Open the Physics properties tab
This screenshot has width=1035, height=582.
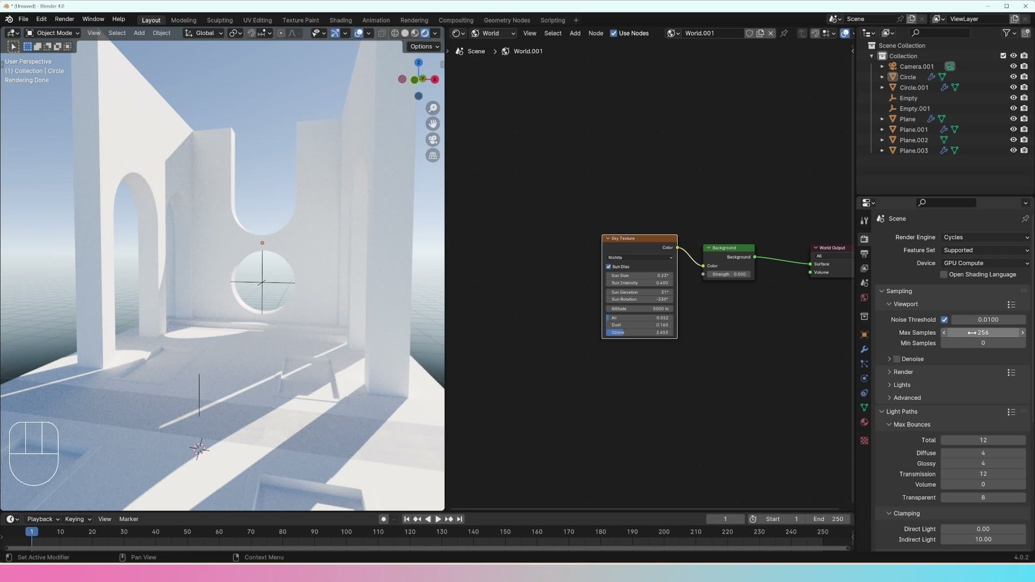[864, 378]
